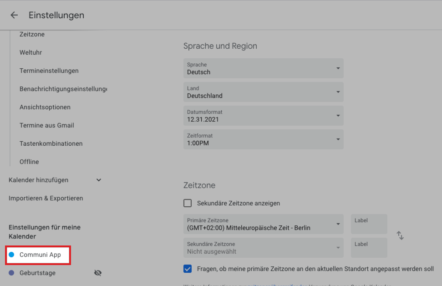The width and height of the screenshot is (442, 286).
Task: Open the Primäre Zeitzone dropdown
Action: (x=263, y=224)
